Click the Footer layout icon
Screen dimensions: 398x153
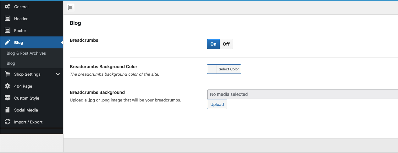[8, 30]
